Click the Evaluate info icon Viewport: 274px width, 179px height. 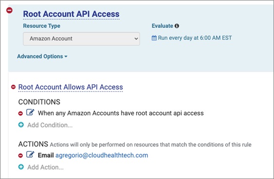click(x=177, y=26)
